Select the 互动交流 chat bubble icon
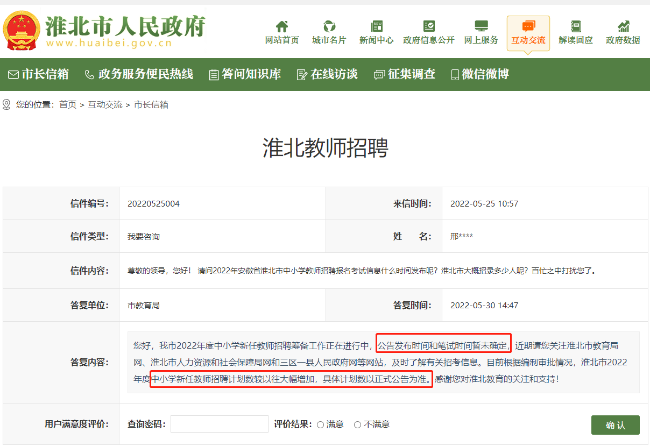The height and width of the screenshot is (446, 650). point(528,26)
